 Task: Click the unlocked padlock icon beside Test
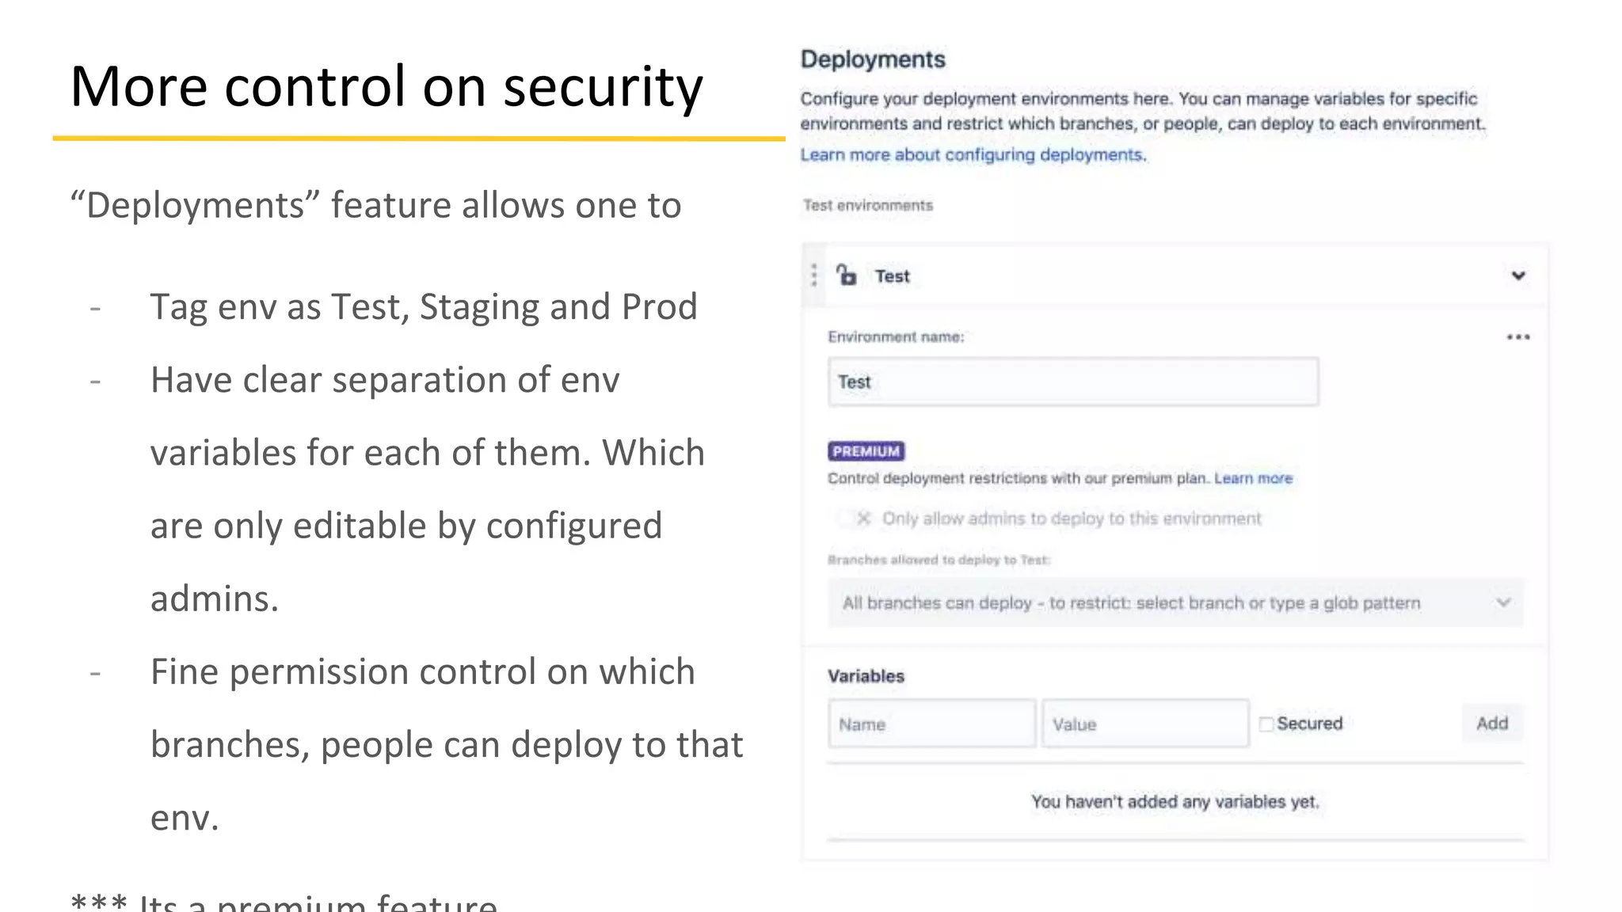tap(847, 275)
